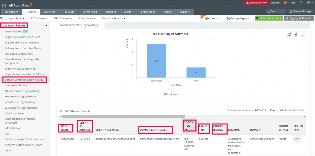Click the scroll-to-top arrow icon in table
This screenshot has height=156, width=315.
tap(298, 139)
